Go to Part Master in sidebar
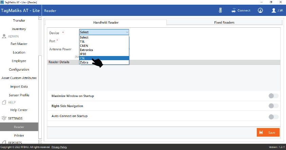Screen dimensions: 286x150 click(x=19, y=44)
